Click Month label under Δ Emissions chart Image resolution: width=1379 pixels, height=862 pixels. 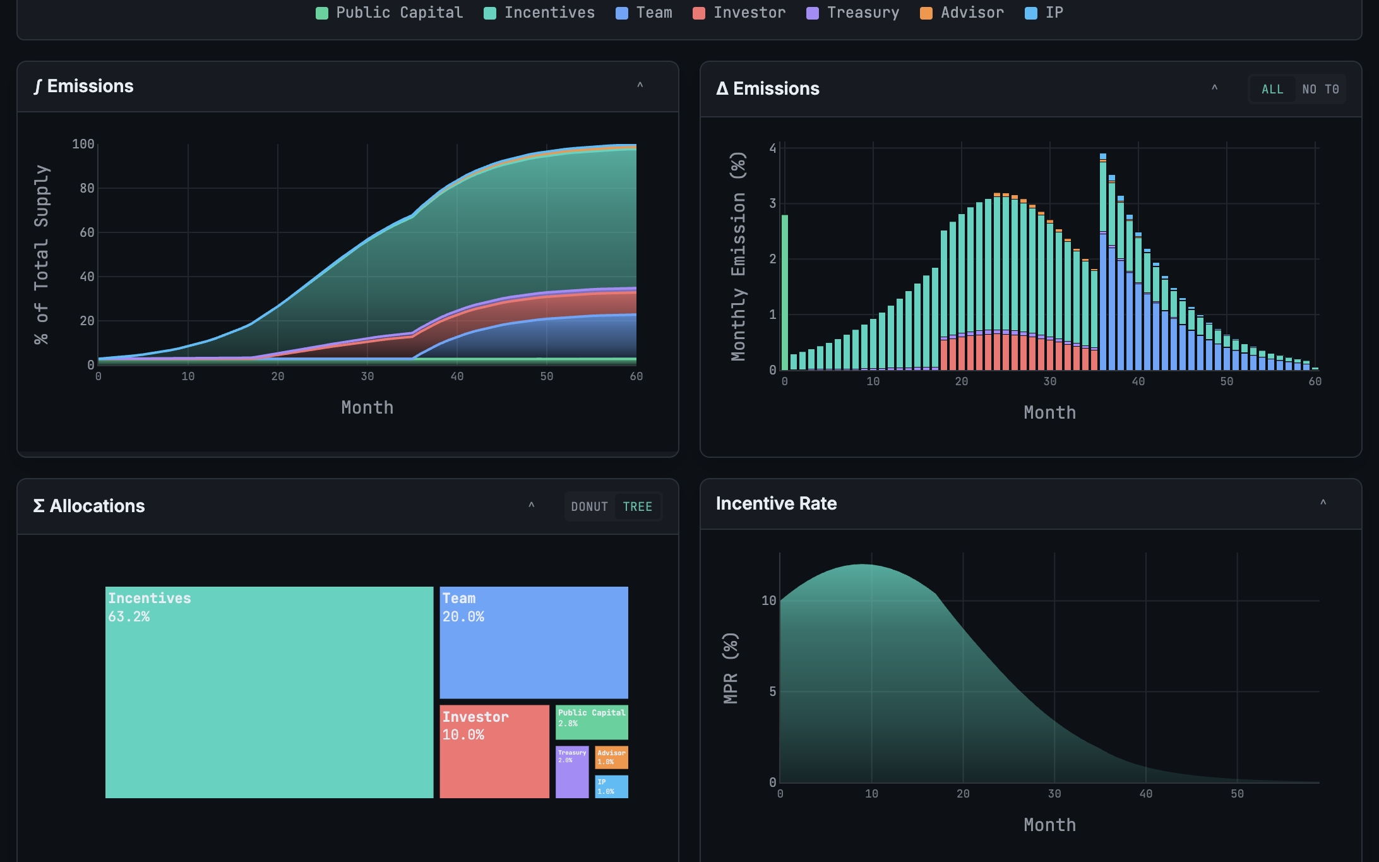[1050, 412]
